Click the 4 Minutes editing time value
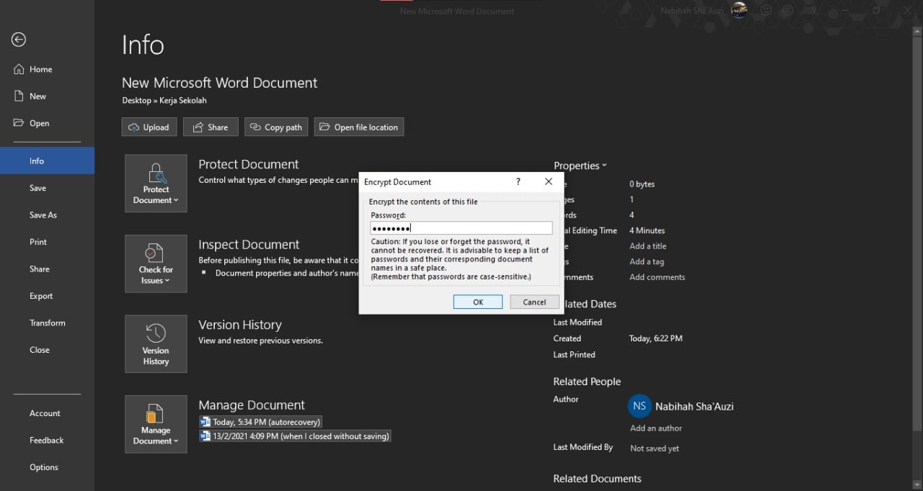The height and width of the screenshot is (491, 923). pyautogui.click(x=648, y=230)
